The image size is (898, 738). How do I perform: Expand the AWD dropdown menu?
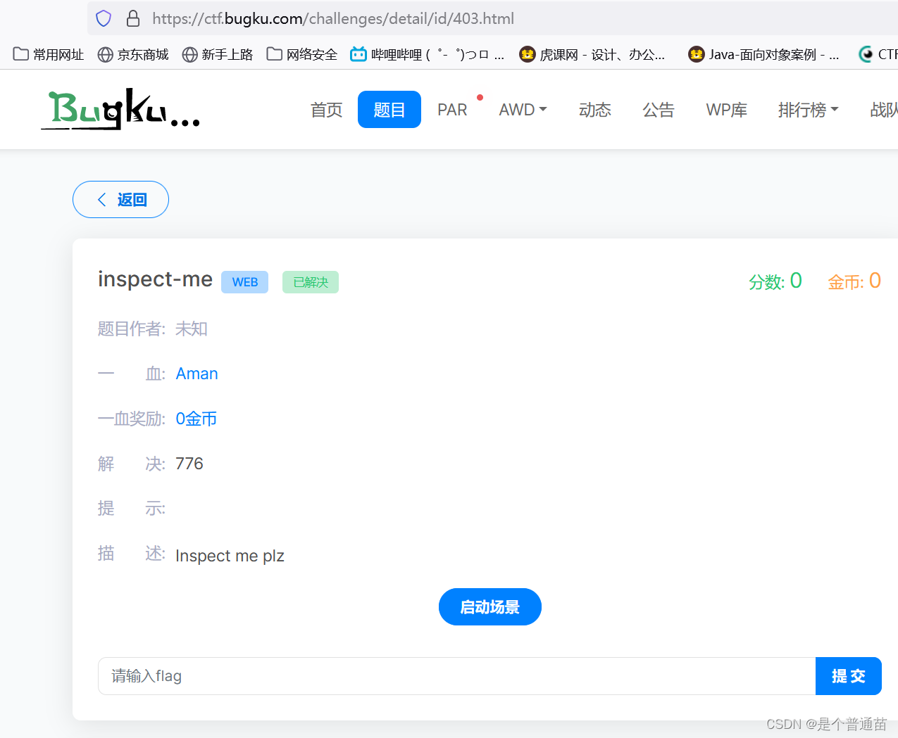[x=523, y=109]
